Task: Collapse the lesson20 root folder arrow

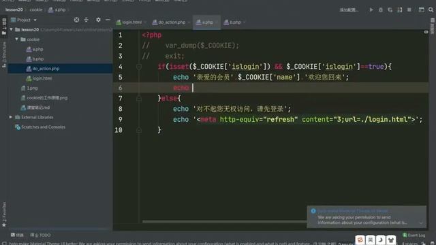Action: pyautogui.click(x=11, y=29)
